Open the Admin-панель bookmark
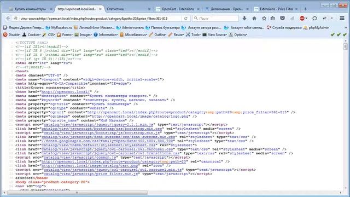The width and height of the screenshot is (350, 197). pyautogui.click(x=130, y=28)
